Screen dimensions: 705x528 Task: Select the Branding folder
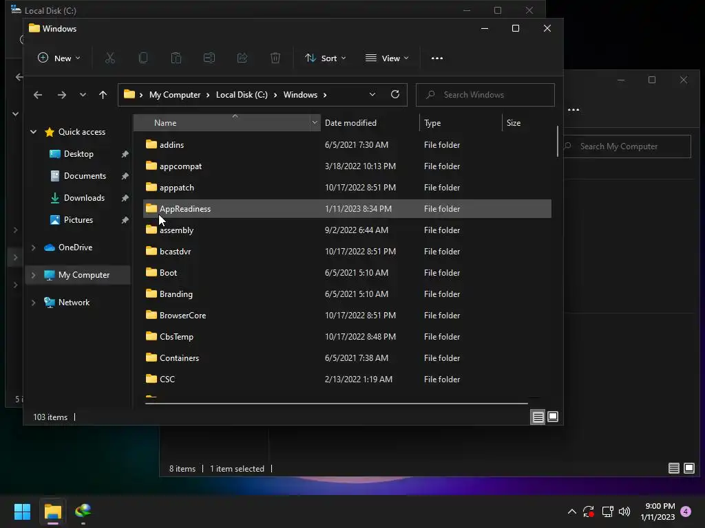click(347, 294)
